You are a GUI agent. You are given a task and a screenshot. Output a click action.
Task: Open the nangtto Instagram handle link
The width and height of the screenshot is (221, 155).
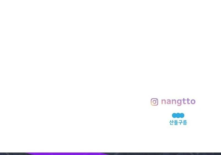pyautogui.click(x=178, y=102)
